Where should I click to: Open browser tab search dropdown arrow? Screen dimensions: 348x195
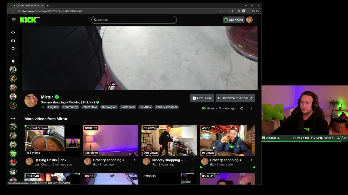(10, 5)
